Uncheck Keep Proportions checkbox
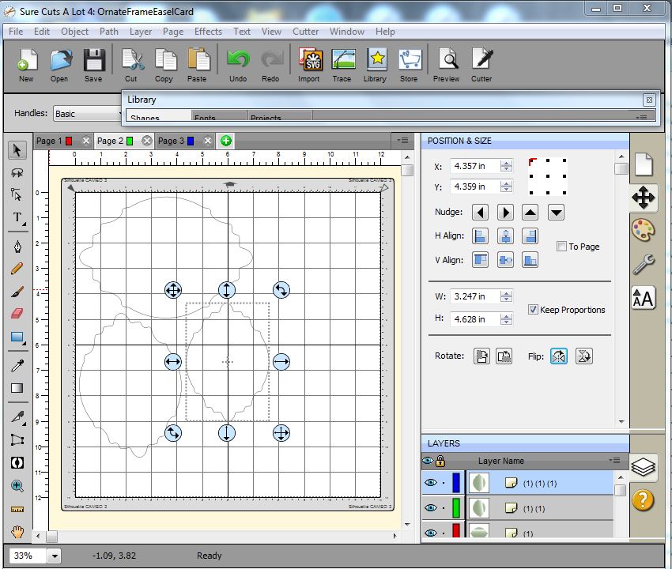The width and height of the screenshot is (672, 569). (x=533, y=310)
